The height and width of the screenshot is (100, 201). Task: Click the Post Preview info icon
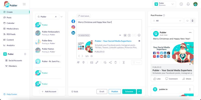coord(164,15)
